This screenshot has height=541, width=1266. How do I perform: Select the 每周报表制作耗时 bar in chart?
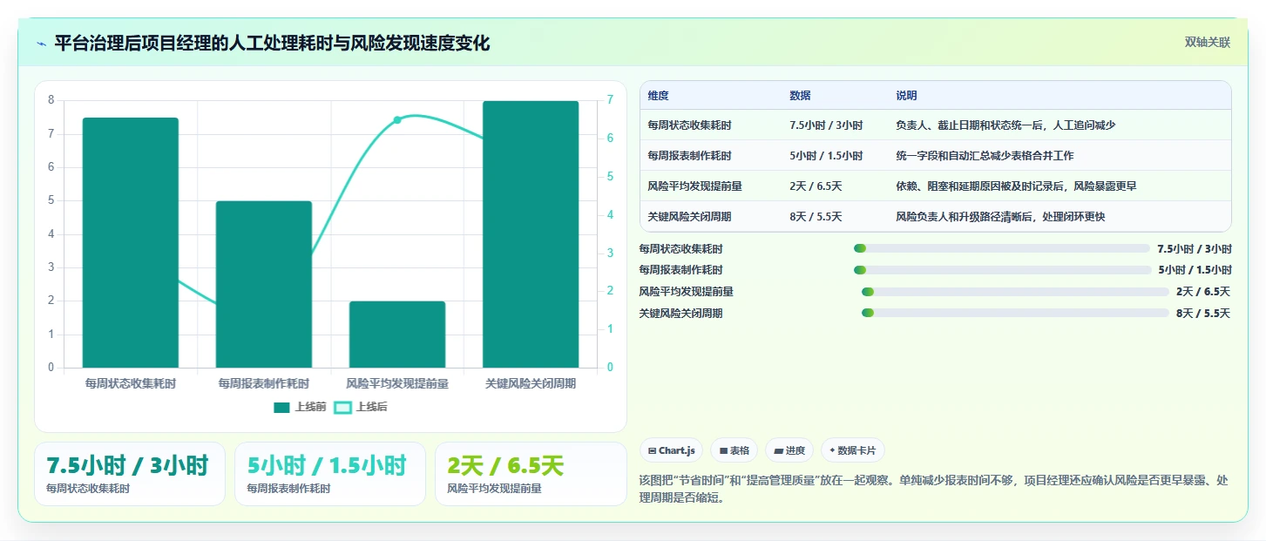[x=264, y=284]
